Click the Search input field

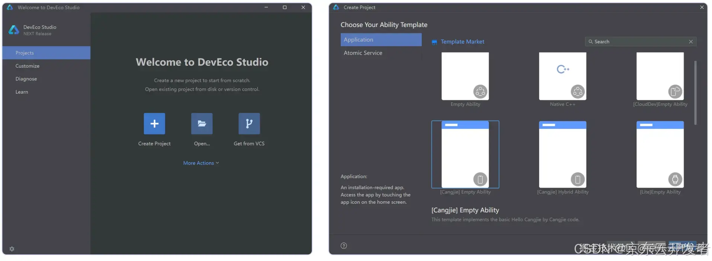click(641, 42)
